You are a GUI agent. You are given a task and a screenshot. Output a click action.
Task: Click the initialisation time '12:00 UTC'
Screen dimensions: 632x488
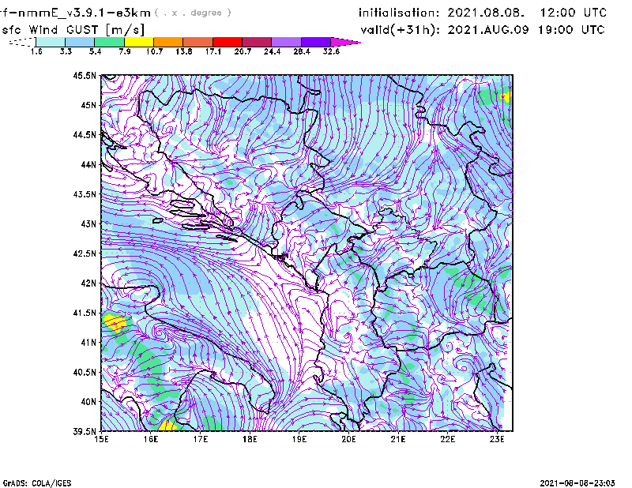point(574,13)
